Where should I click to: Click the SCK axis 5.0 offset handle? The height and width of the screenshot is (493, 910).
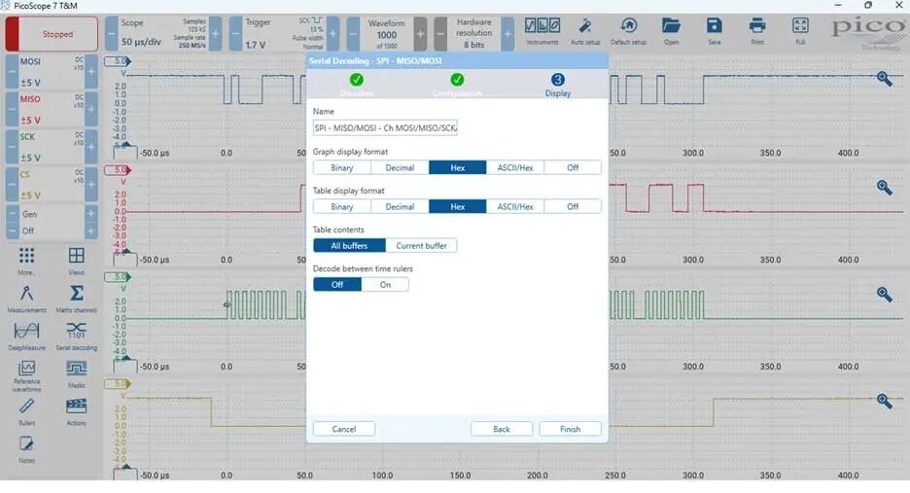(118, 276)
